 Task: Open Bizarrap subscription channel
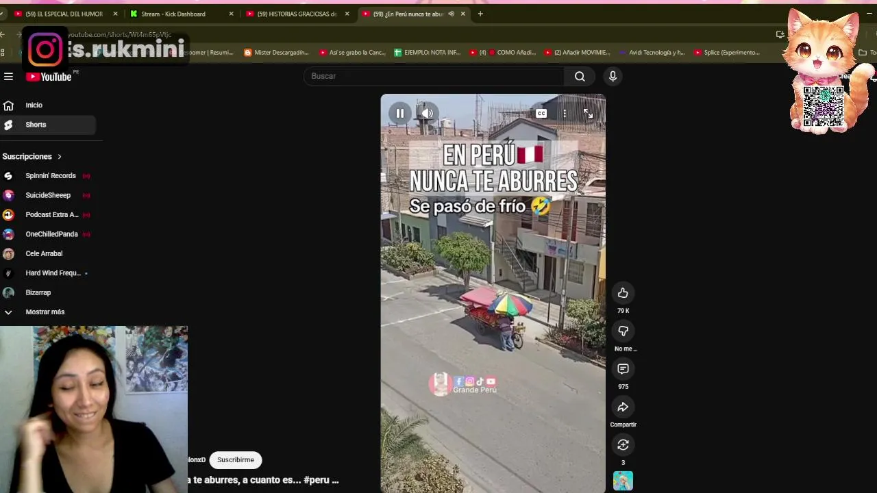(47, 292)
